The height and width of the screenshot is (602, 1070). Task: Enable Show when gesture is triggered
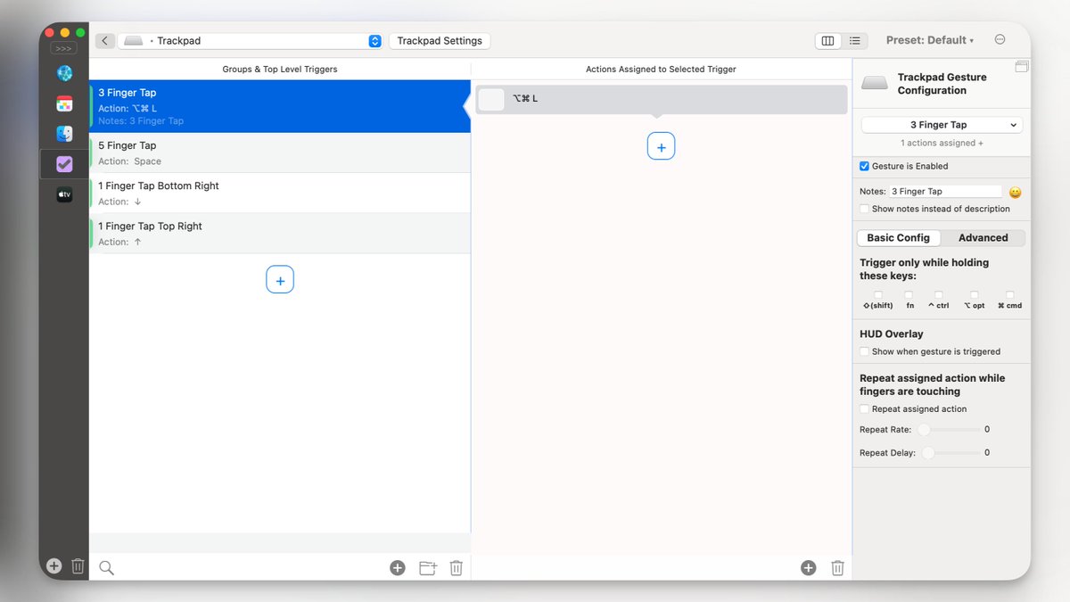864,351
